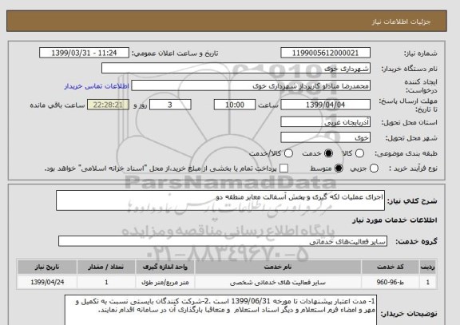The width and height of the screenshot is (460, 325).
Task: Click the جزئیات اطلاعات نیاز header title
Action: pos(401,22)
